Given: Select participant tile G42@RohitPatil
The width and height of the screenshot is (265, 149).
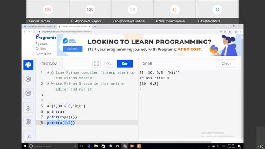Looking at the screenshot, I should pyautogui.click(x=217, y=12).
